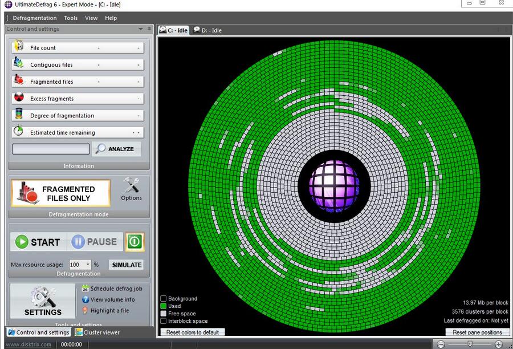Viewport: 513px width, 349px height.
Task: Click the Interblock space color box
Action: 163,321
